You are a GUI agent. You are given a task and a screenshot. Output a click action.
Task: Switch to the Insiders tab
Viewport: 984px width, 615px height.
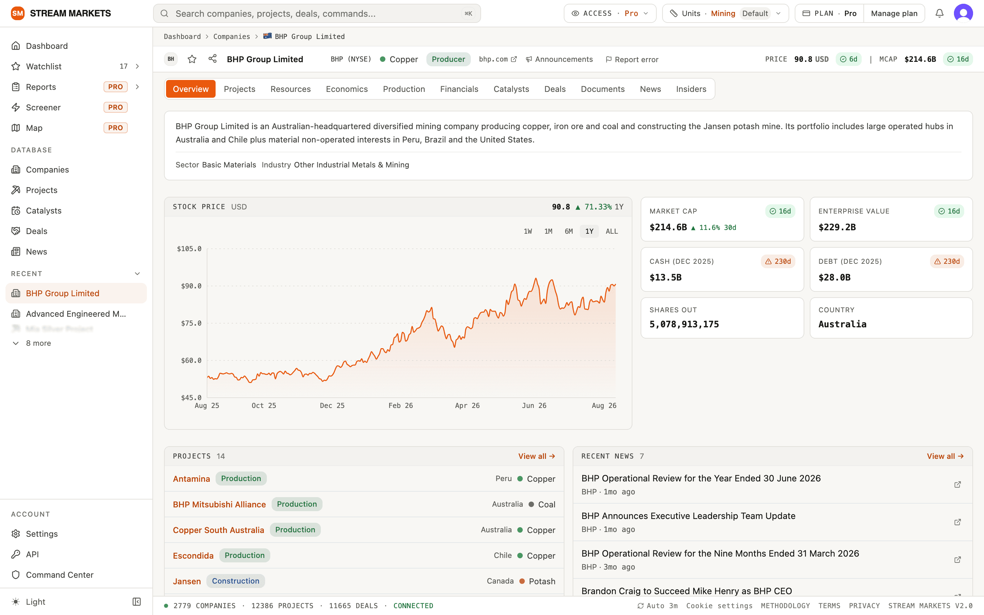click(x=691, y=89)
